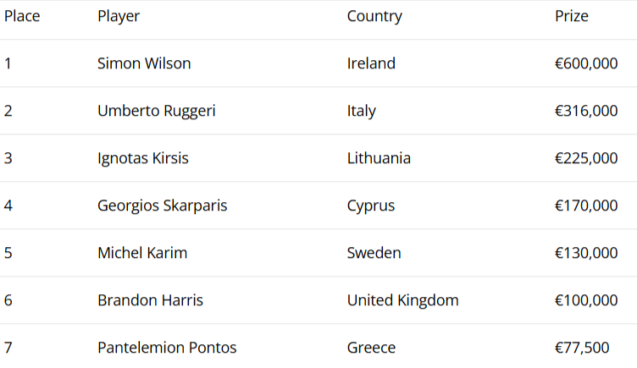Select the €316,000 prize cell
This screenshot has width=637, height=368.
(x=586, y=111)
